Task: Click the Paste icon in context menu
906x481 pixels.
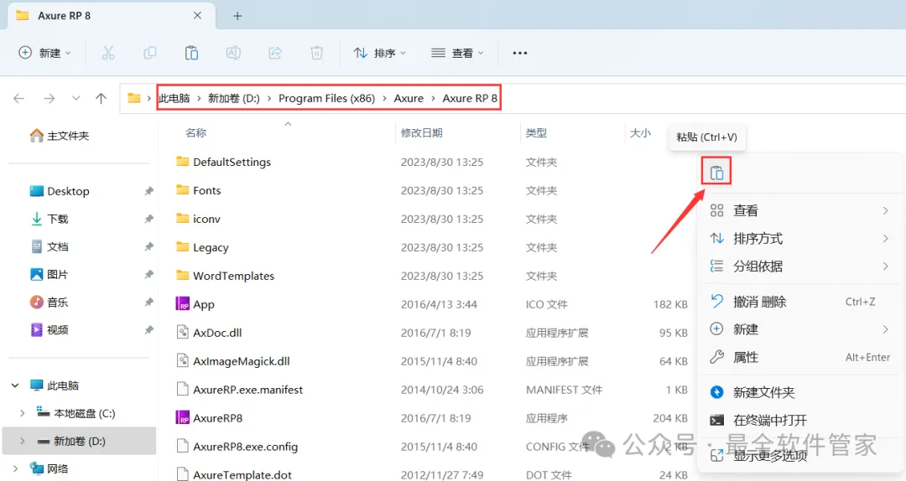Action: tap(716, 172)
